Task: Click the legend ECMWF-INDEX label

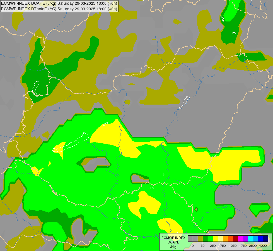Action: 173,238
